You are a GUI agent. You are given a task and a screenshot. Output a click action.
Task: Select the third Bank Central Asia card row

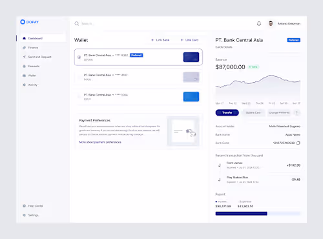138,97
